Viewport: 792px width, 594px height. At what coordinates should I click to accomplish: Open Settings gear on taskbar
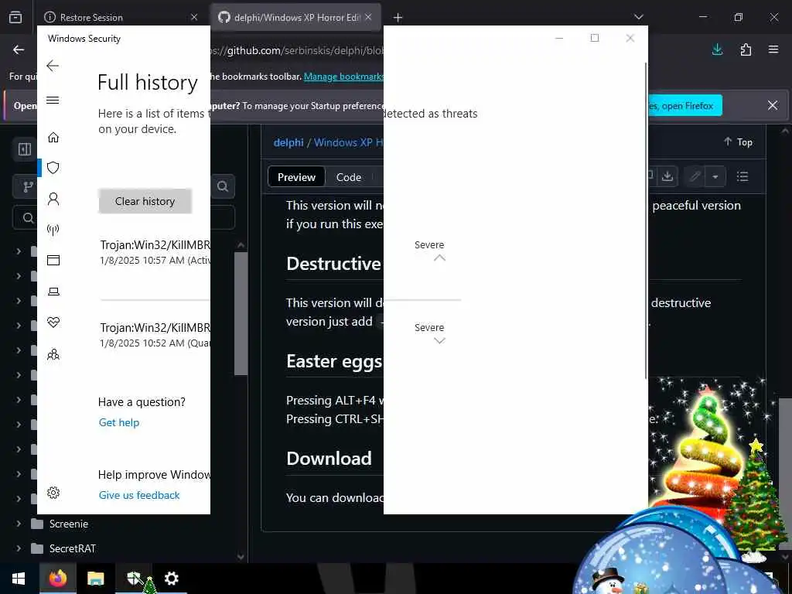[171, 579]
